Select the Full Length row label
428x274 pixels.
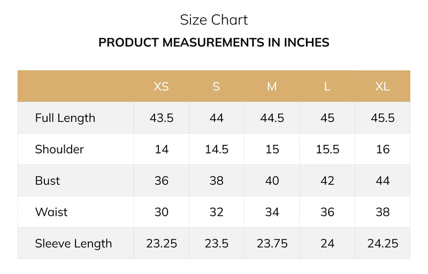point(65,118)
